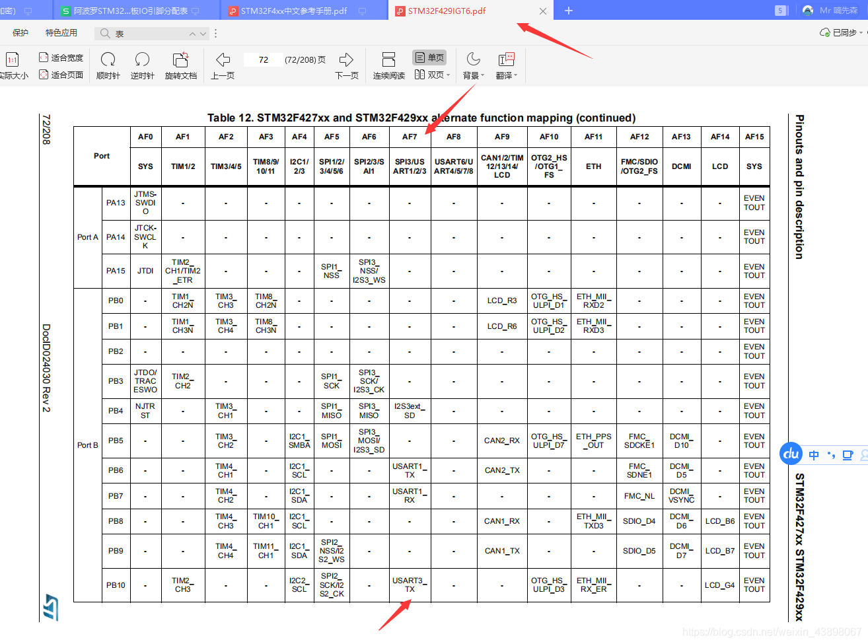
Task: Click the AF7 column header
Action: [410, 137]
